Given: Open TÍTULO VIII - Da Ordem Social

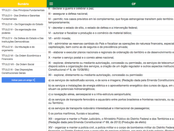Looking at the screenshot, I should click(x=23, y=64).
